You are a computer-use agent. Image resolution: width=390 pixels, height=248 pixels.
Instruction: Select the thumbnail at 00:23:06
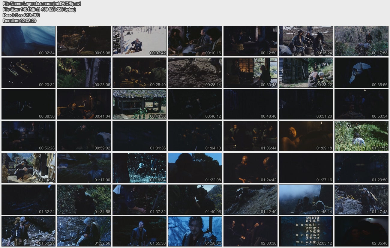[x=84, y=72]
